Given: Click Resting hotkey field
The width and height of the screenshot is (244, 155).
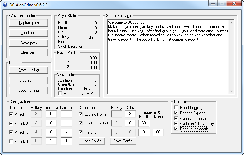Looking at the screenshot, I should tap(116, 132).
